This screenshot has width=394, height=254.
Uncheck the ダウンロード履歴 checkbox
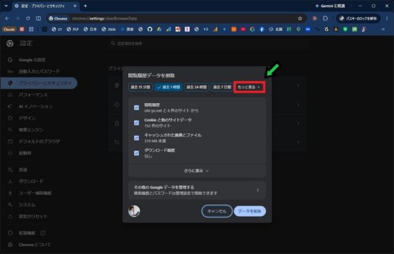(x=137, y=153)
